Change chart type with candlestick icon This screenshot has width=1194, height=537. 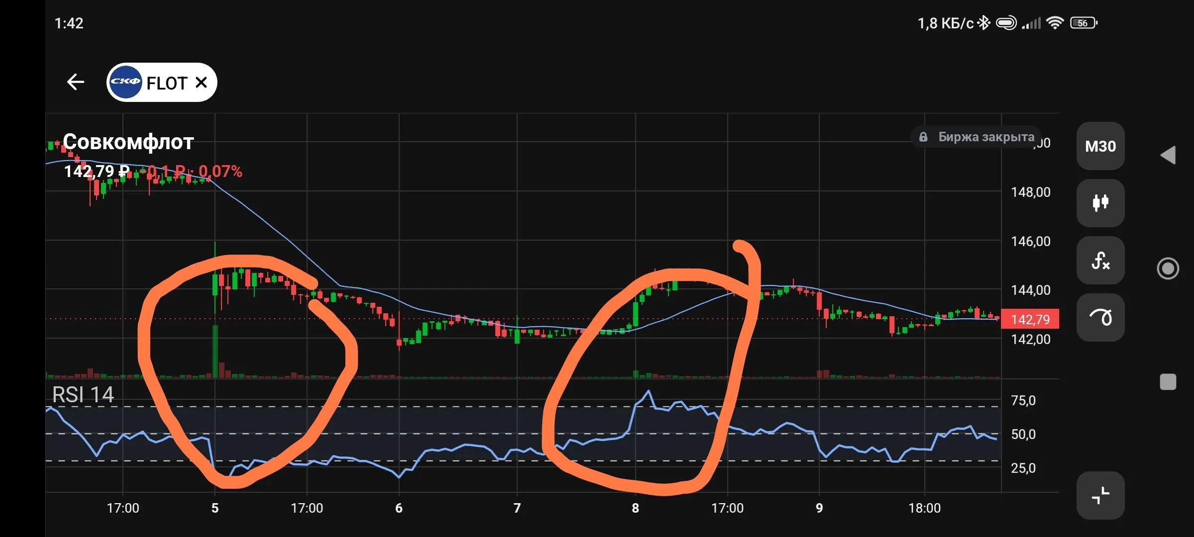tap(1100, 203)
